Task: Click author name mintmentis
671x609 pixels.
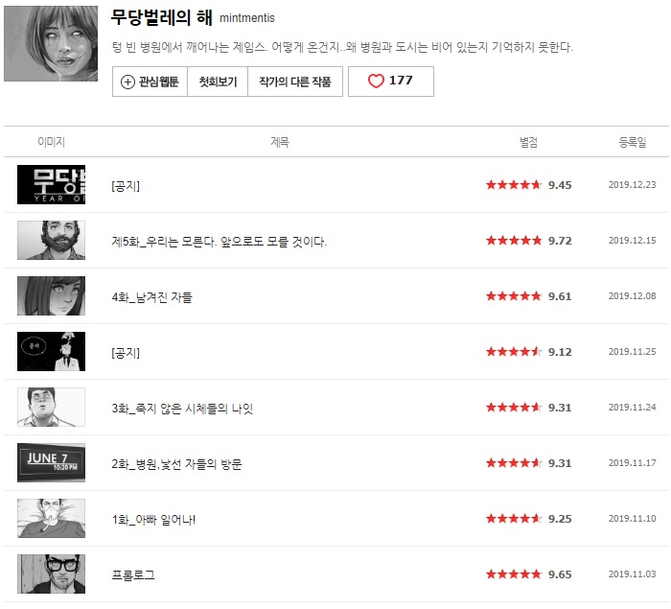Action: pyautogui.click(x=247, y=19)
